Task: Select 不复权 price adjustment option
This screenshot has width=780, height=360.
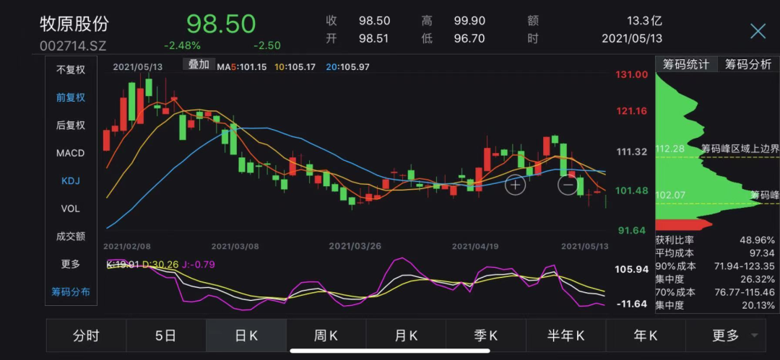Action: (x=71, y=69)
